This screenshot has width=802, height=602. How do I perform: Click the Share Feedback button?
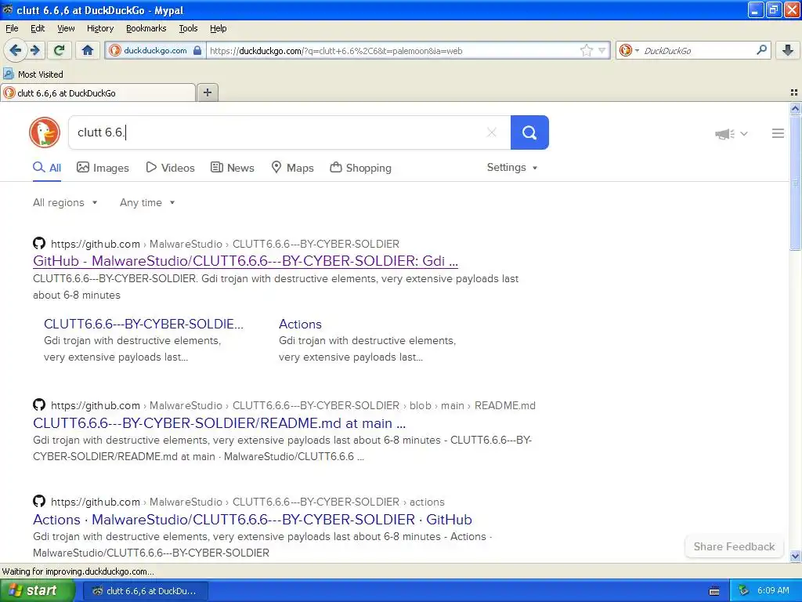coord(734,546)
